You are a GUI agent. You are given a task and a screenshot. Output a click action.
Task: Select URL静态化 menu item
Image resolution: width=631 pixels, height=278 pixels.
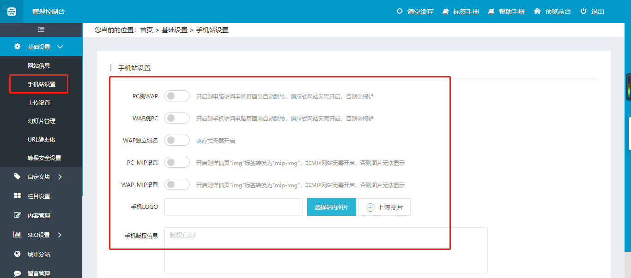coord(42,139)
